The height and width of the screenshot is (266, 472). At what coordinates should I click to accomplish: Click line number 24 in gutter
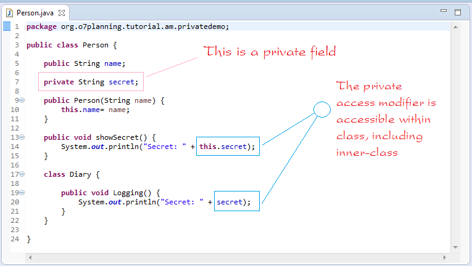(15, 240)
